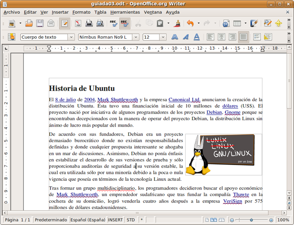This screenshot has width=294, height=225.
Task: Click the Save floppy disk icon
Action: (x=40, y=23)
